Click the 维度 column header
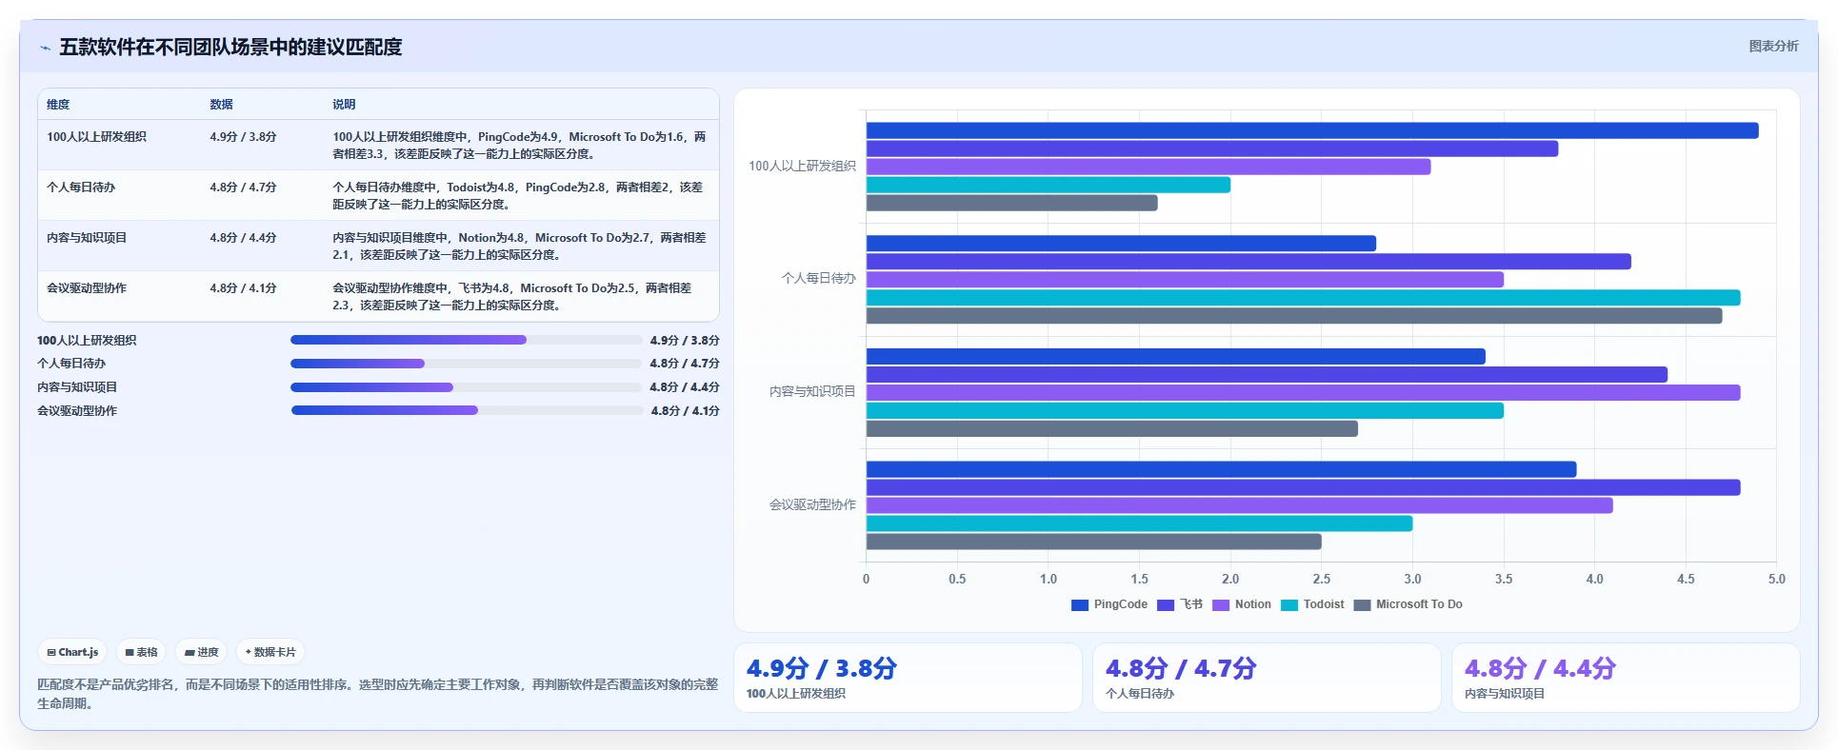This screenshot has width=1838, height=750. pyautogui.click(x=58, y=105)
